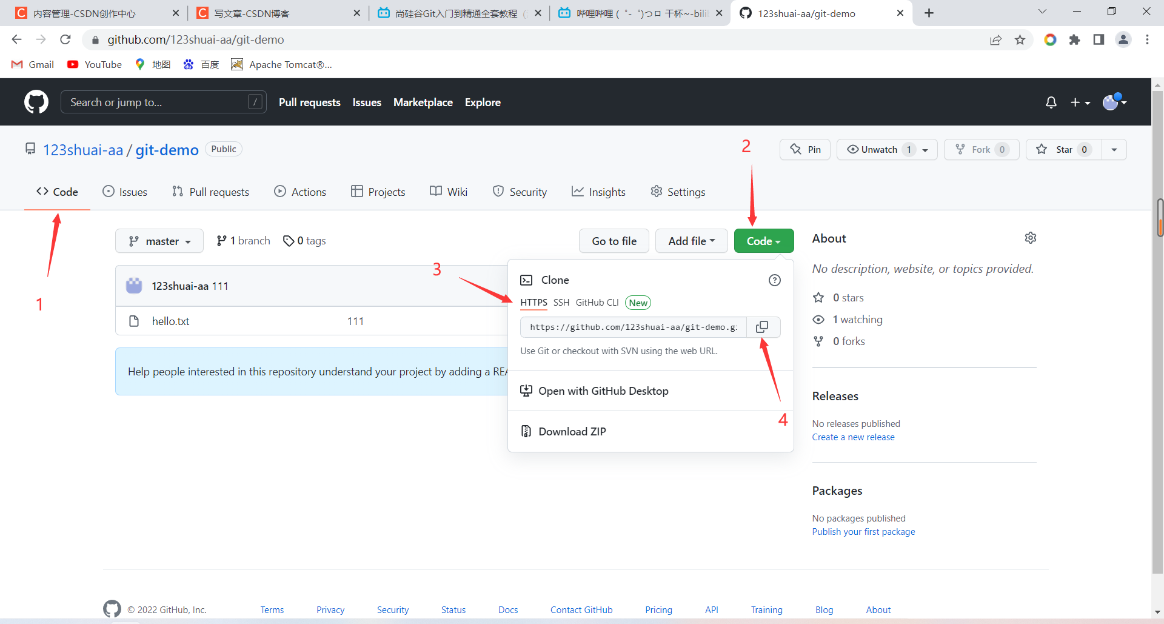
Task: Expand the Add file dropdown
Action: coord(692,241)
